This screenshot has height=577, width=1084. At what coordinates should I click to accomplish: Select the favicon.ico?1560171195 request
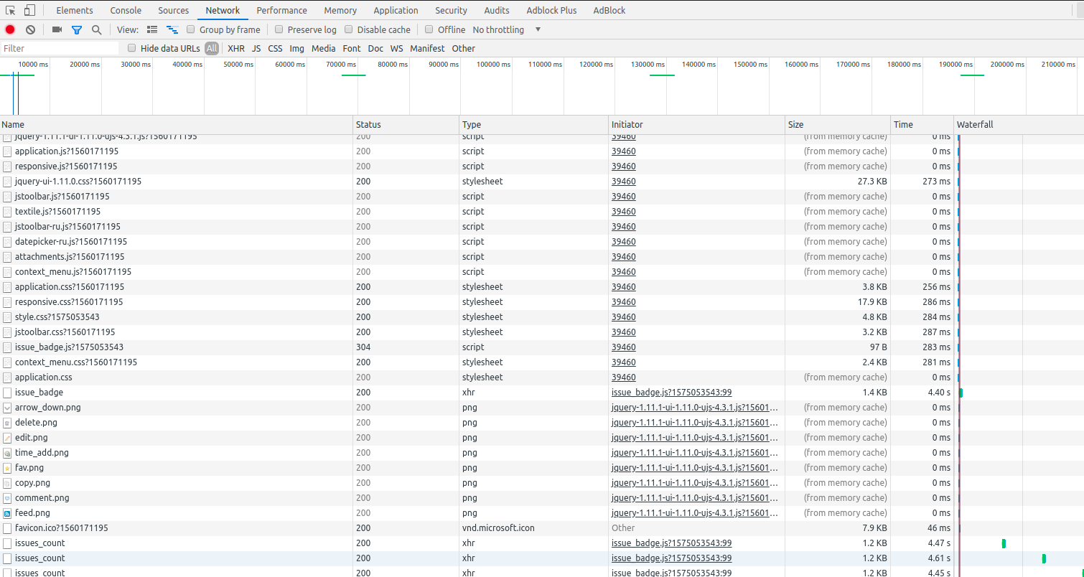[x=61, y=527]
